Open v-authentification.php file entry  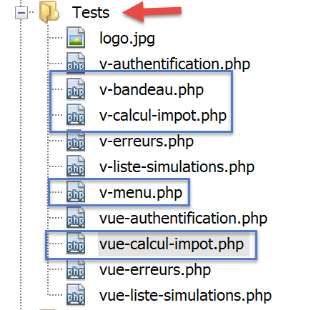point(174,64)
